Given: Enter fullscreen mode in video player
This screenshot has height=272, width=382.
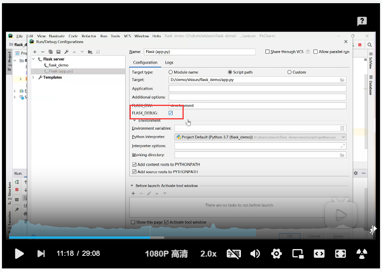Looking at the screenshot, I should pos(341,254).
